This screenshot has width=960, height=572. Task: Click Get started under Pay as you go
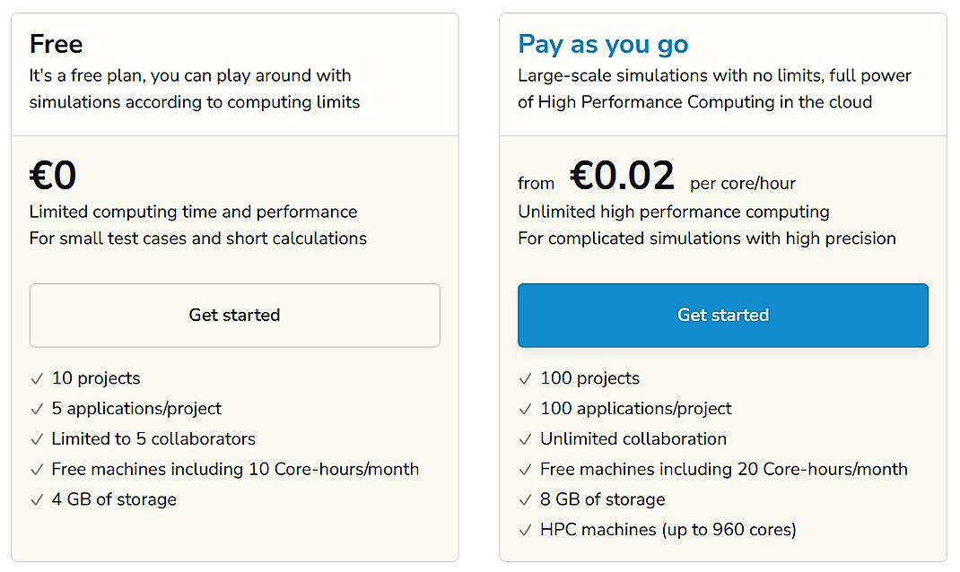click(723, 315)
